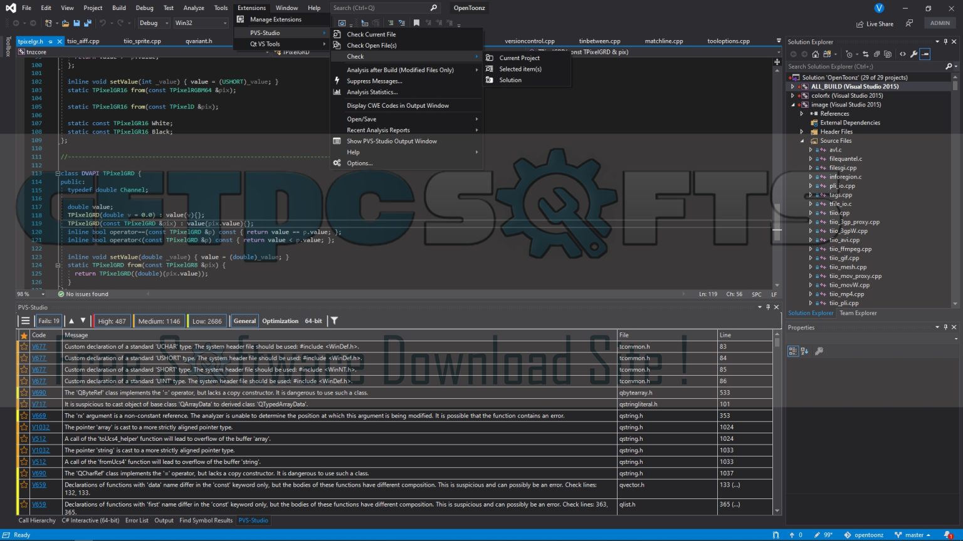This screenshot has height=541, width=963.
Task: Star the V717 QArrayData warning
Action: coord(24,404)
